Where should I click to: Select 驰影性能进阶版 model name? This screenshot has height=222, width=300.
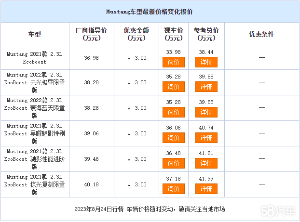pyautogui.click(x=35, y=159)
